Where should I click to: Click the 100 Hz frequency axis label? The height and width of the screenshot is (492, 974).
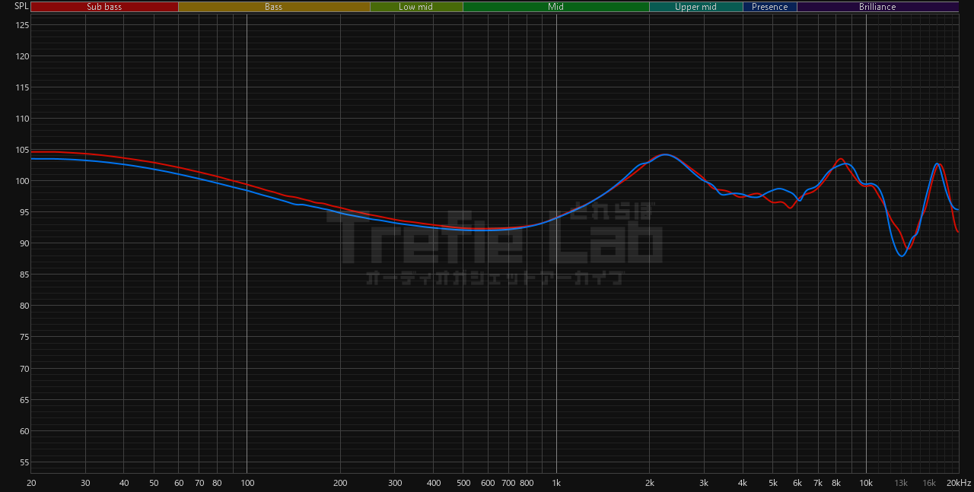click(x=247, y=484)
